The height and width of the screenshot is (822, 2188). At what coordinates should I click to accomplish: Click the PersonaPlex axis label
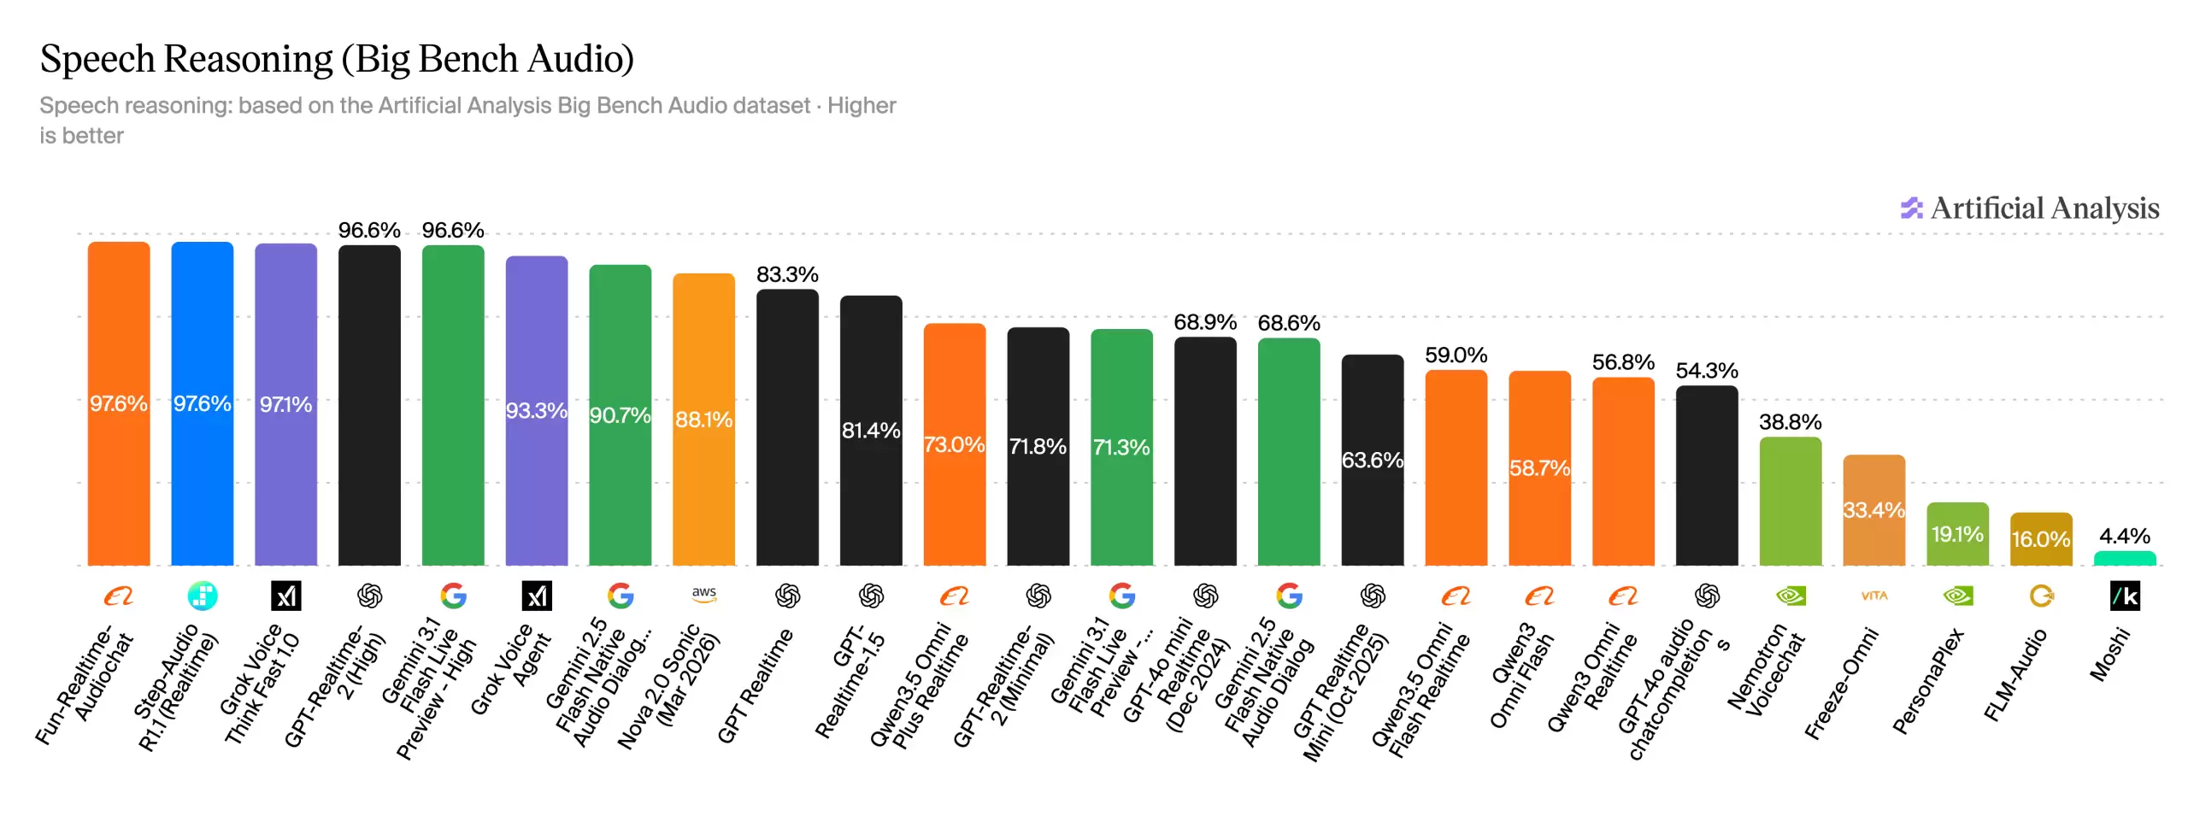pos(1929,682)
